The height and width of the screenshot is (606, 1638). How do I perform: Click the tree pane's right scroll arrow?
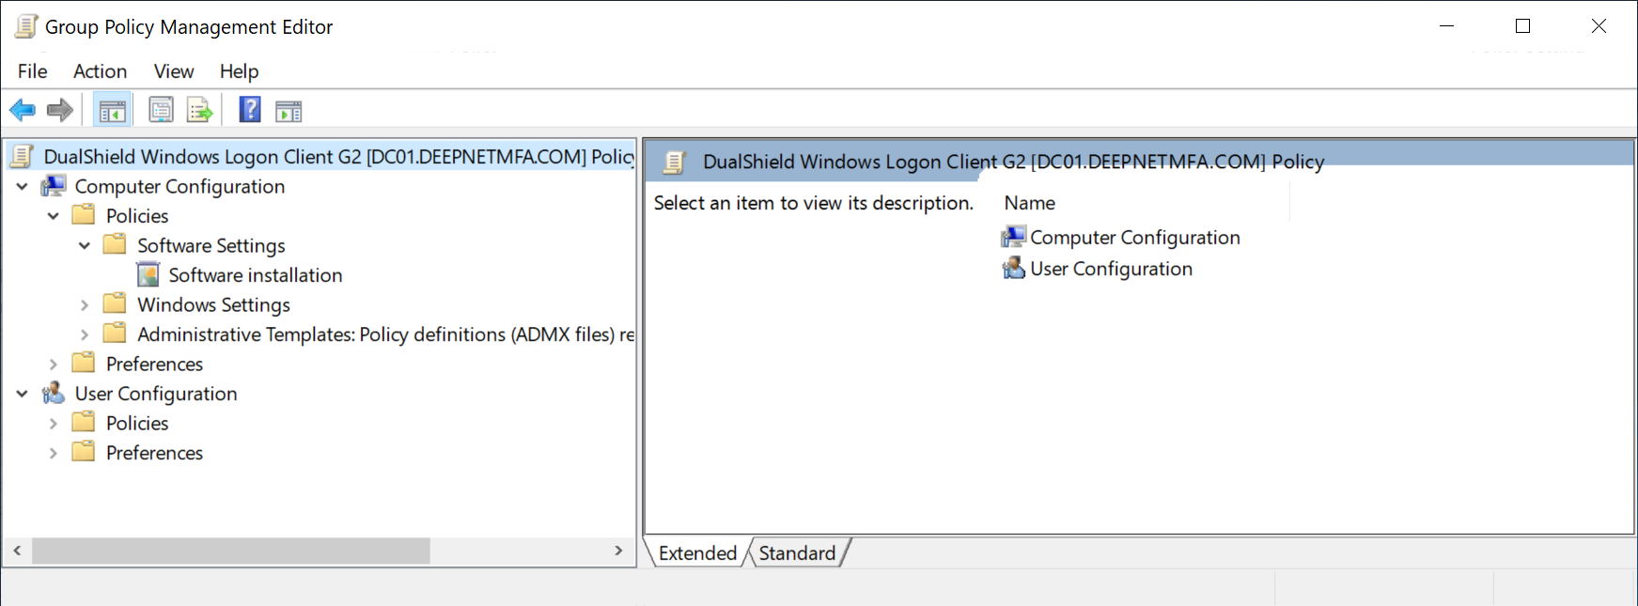click(618, 551)
